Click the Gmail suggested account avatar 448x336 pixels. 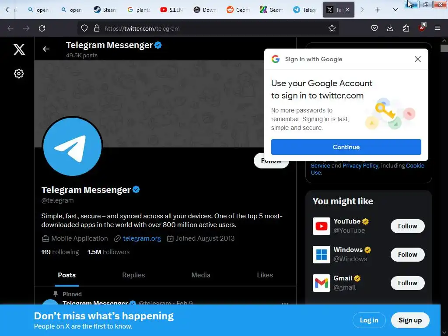[322, 283]
